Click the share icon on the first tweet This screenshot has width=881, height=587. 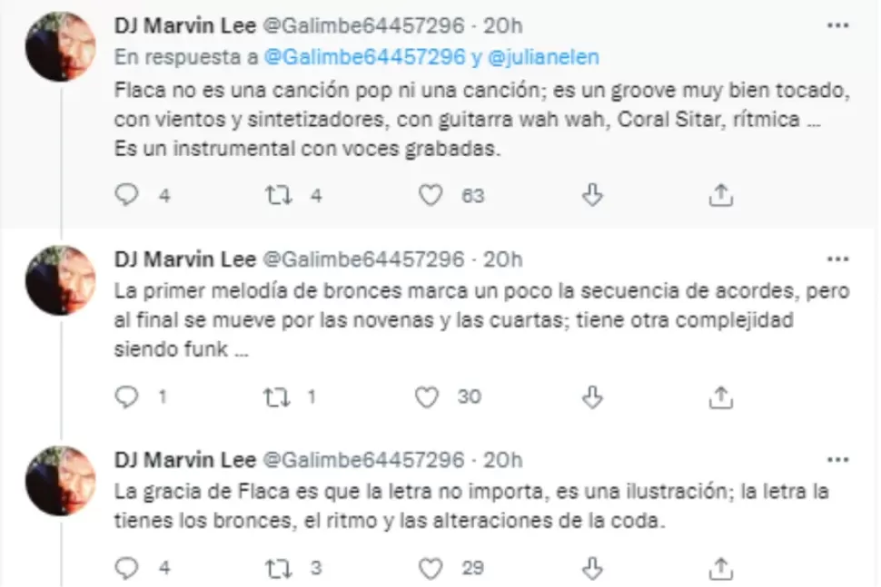(x=720, y=192)
